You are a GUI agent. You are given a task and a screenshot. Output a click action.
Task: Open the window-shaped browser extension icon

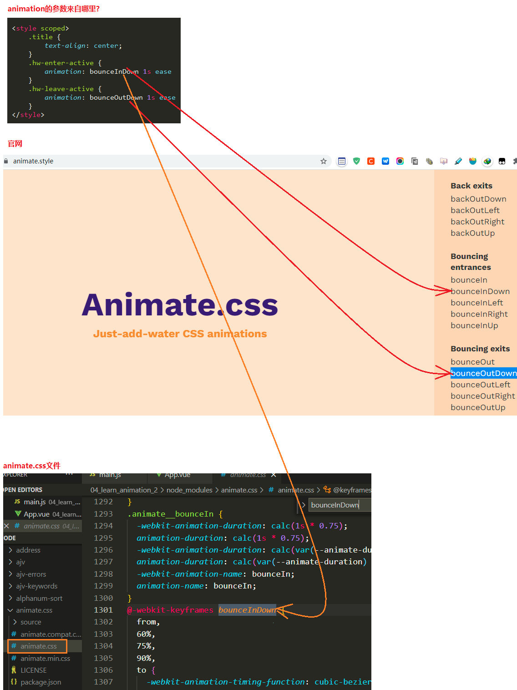(342, 161)
